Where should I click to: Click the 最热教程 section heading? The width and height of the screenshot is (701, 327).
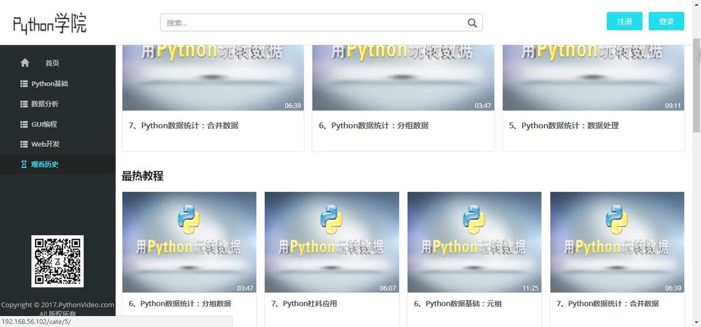click(x=143, y=176)
